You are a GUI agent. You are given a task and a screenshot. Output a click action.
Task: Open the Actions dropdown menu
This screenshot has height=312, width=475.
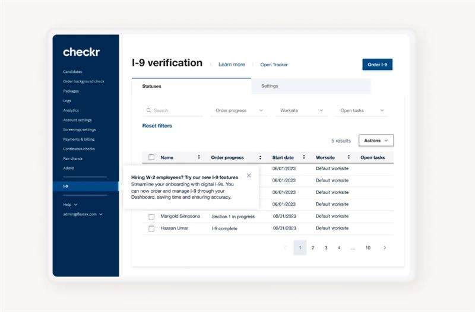376,141
